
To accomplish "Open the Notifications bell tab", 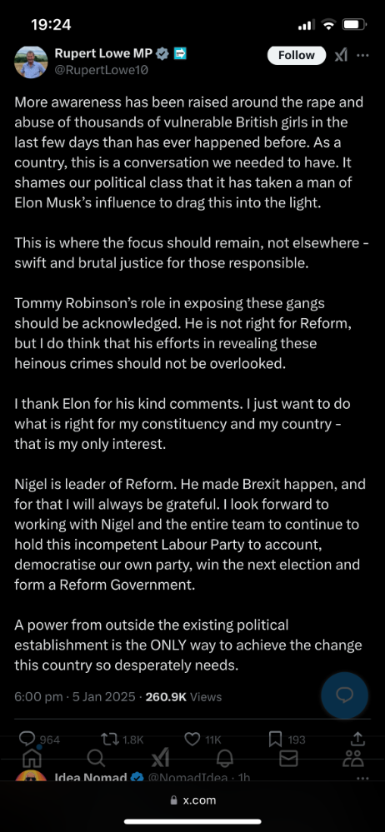I will [x=225, y=759].
